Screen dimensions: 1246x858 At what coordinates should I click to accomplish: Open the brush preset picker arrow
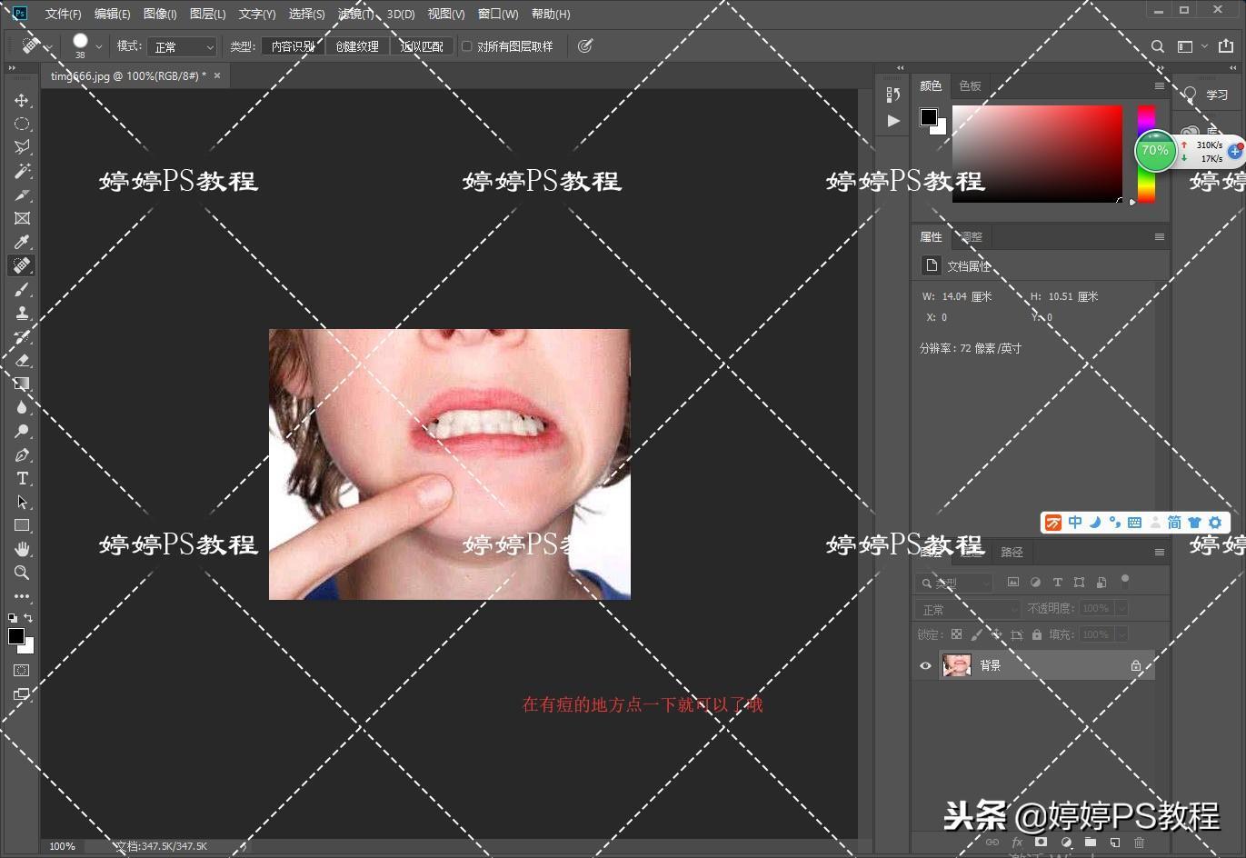point(99,46)
